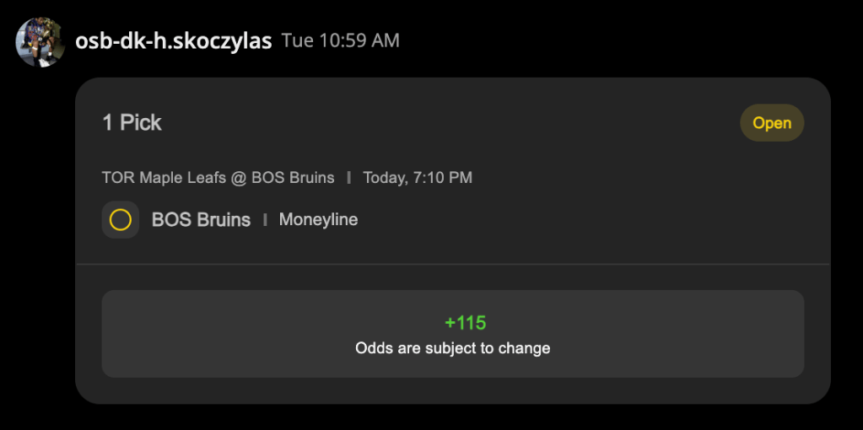Click the Tue 10:59 AM timestamp

(x=341, y=40)
